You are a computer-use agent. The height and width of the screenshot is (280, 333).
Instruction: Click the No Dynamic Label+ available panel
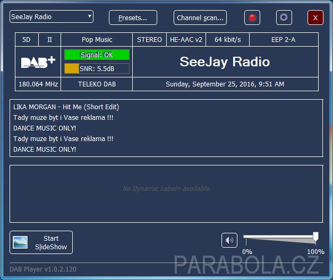tap(166, 194)
